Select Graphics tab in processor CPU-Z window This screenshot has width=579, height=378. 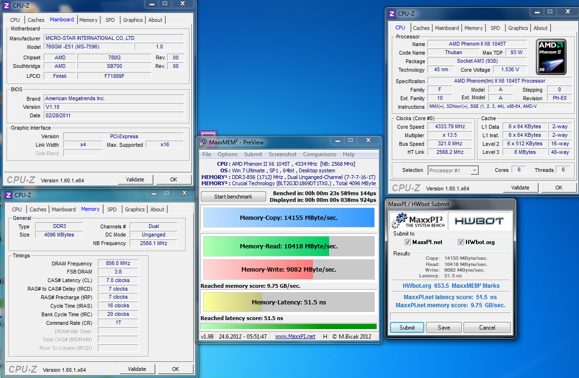(518, 28)
